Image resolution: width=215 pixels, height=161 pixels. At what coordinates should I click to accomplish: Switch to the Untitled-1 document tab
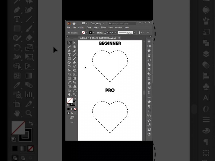point(98,38)
